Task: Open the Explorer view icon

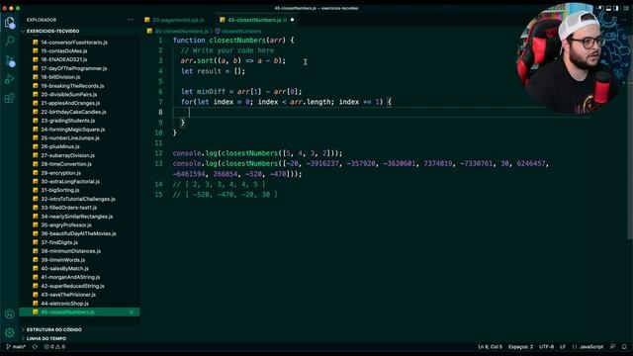Action: point(10,22)
